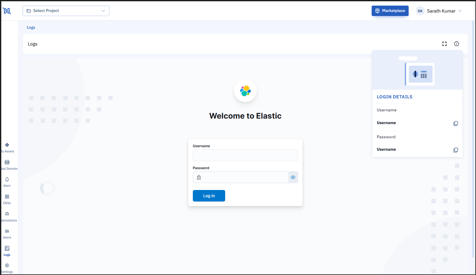The width and height of the screenshot is (476, 275).
Task: Click the folder icon in Select Project
Action: [29, 11]
